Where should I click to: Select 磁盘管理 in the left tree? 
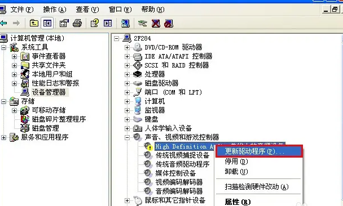[x=46, y=128]
